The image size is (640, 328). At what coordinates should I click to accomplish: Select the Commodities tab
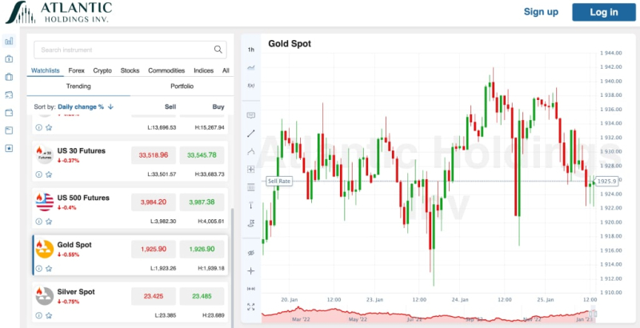click(166, 70)
